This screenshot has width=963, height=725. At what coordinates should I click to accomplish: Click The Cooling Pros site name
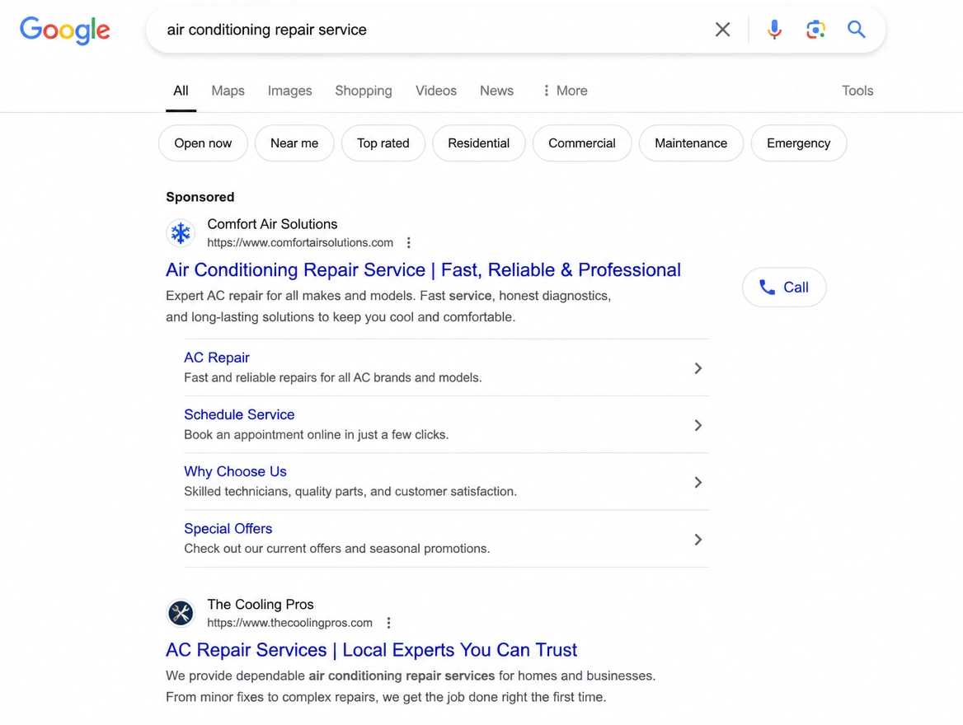(x=261, y=604)
